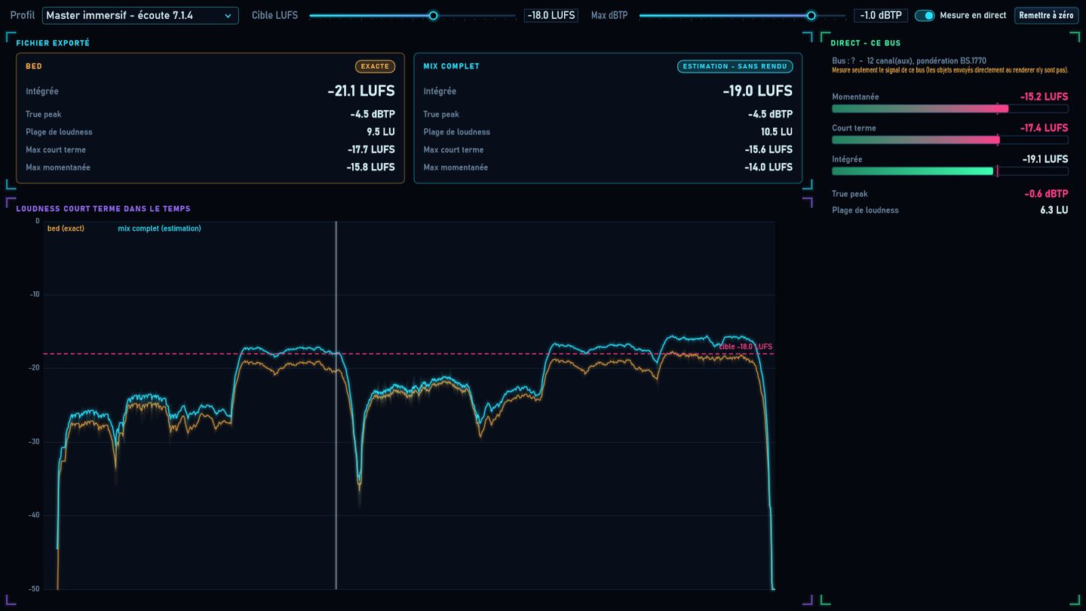This screenshot has height=611, width=1086.
Task: Click the bus info line mentioning BS.1770
Action: pos(909,61)
